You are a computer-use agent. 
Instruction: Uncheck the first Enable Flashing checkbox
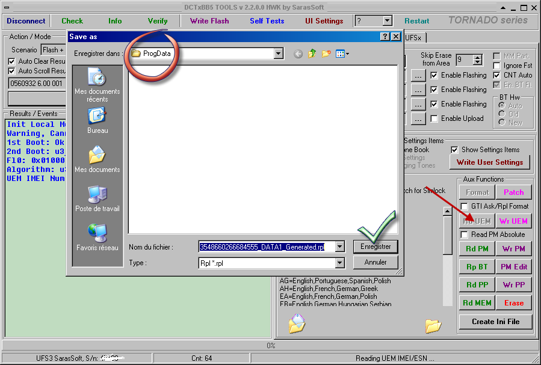pos(434,75)
